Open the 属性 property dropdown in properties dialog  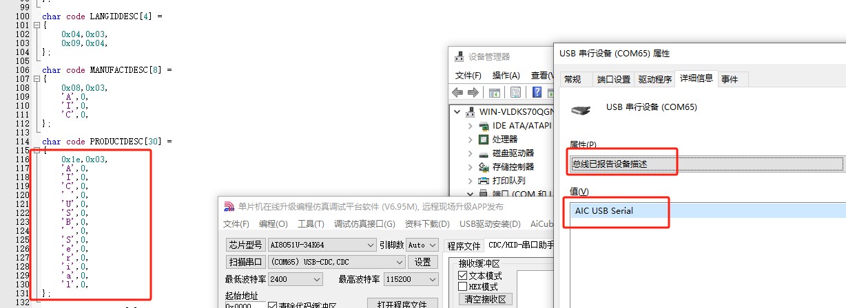pos(707,164)
